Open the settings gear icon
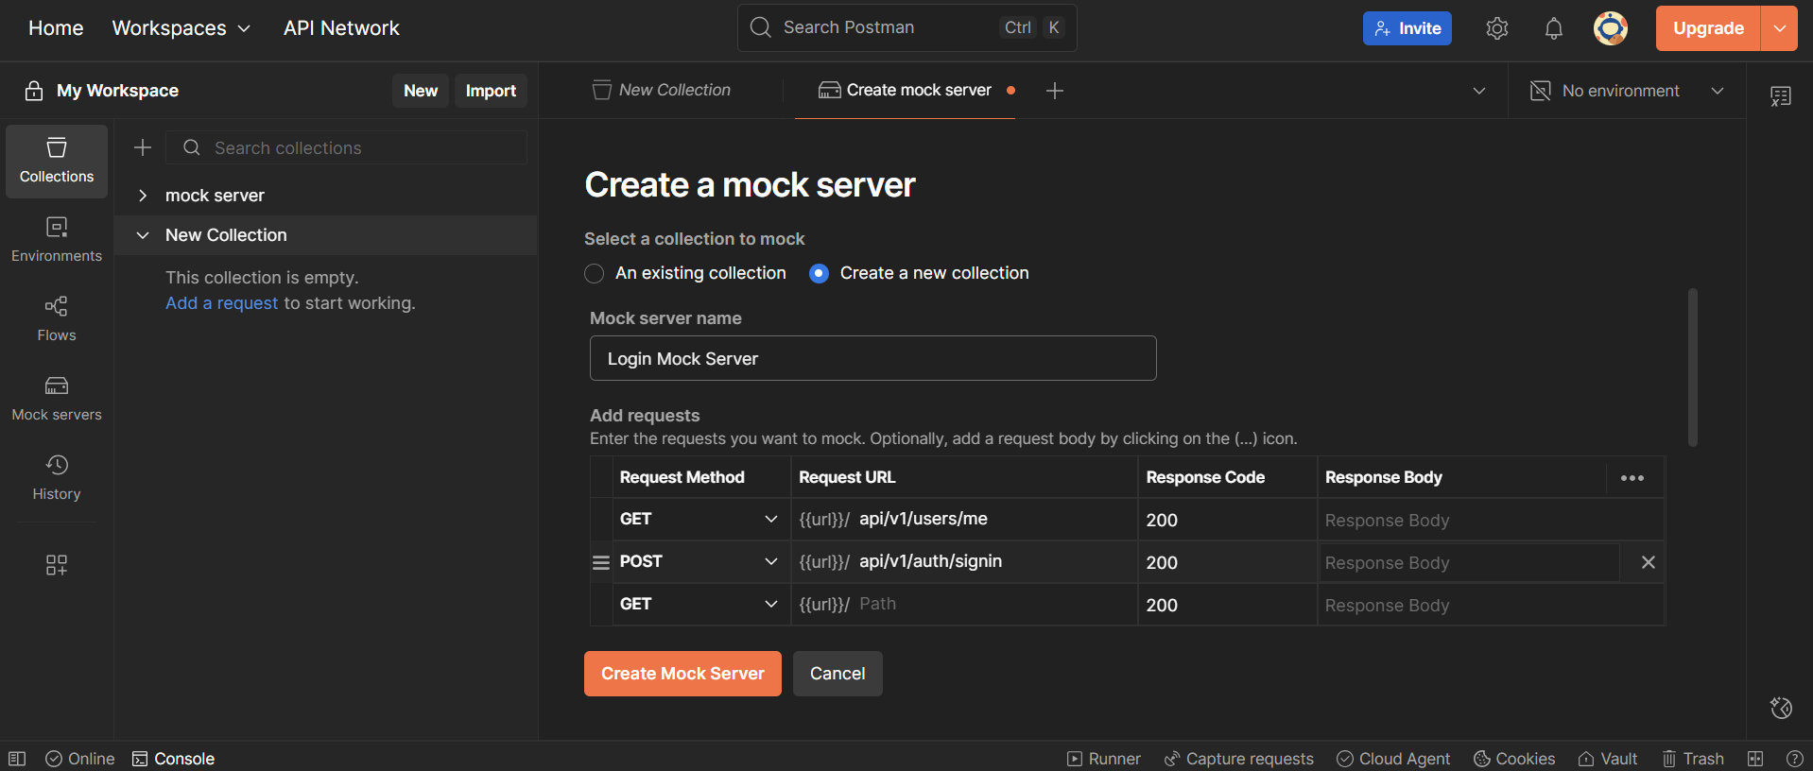The width and height of the screenshot is (1813, 771). [1496, 28]
